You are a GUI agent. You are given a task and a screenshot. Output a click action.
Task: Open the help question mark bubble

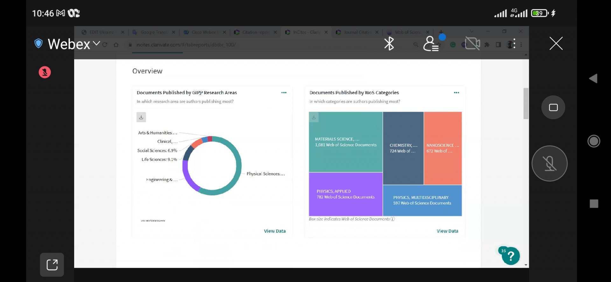click(510, 256)
